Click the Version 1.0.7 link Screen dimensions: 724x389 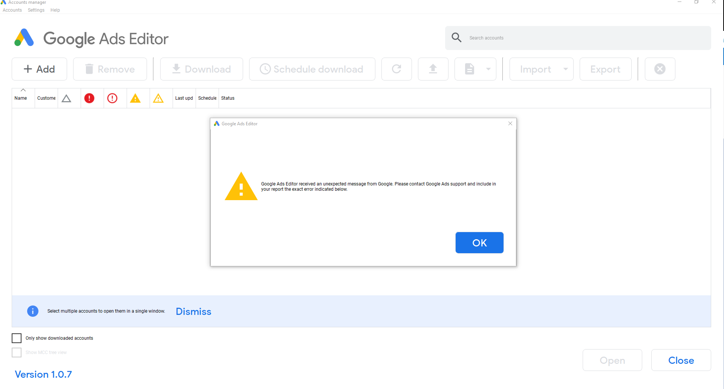43,375
